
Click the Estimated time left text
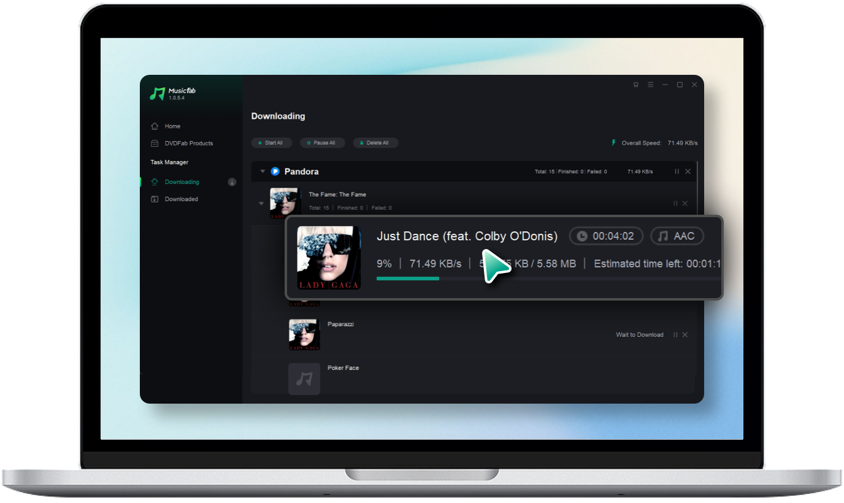(x=658, y=264)
